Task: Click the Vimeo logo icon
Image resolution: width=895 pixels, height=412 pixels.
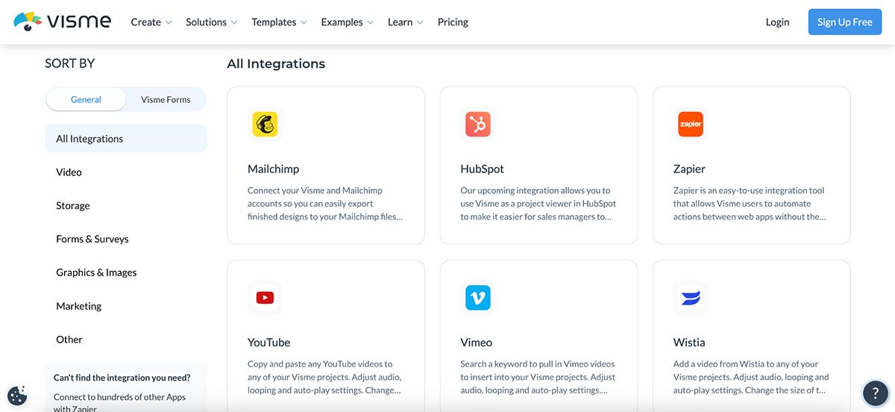Action: (x=477, y=298)
